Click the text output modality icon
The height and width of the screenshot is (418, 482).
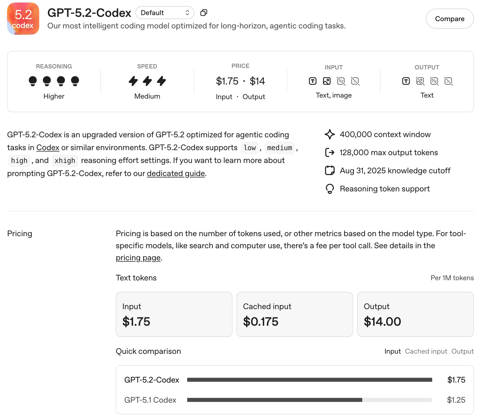[x=406, y=81]
